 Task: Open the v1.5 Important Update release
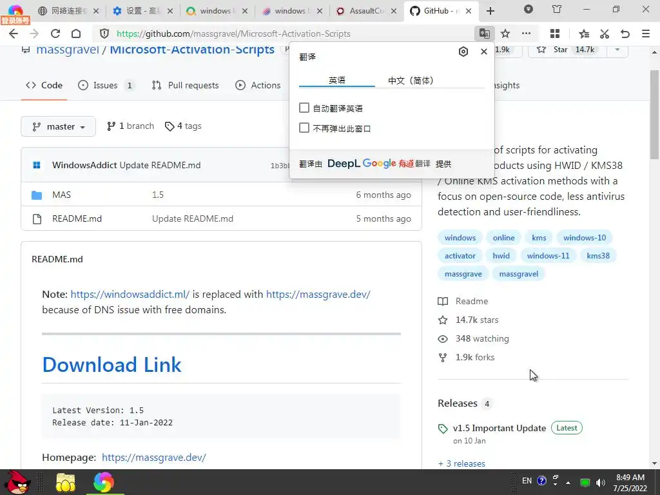click(x=500, y=429)
